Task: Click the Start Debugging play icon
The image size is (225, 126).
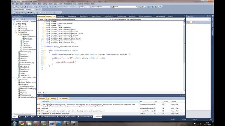Action: tap(56, 7)
